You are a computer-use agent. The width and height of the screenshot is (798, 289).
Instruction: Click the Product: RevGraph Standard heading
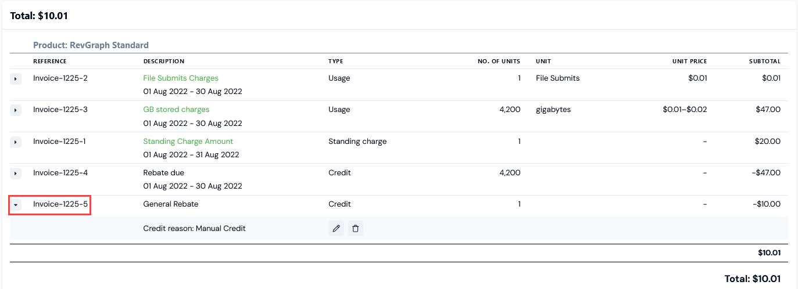91,45
